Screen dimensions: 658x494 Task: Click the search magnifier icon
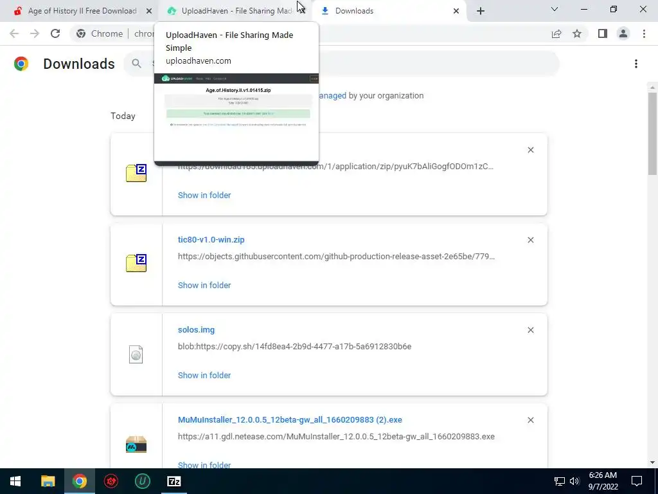[x=136, y=64]
